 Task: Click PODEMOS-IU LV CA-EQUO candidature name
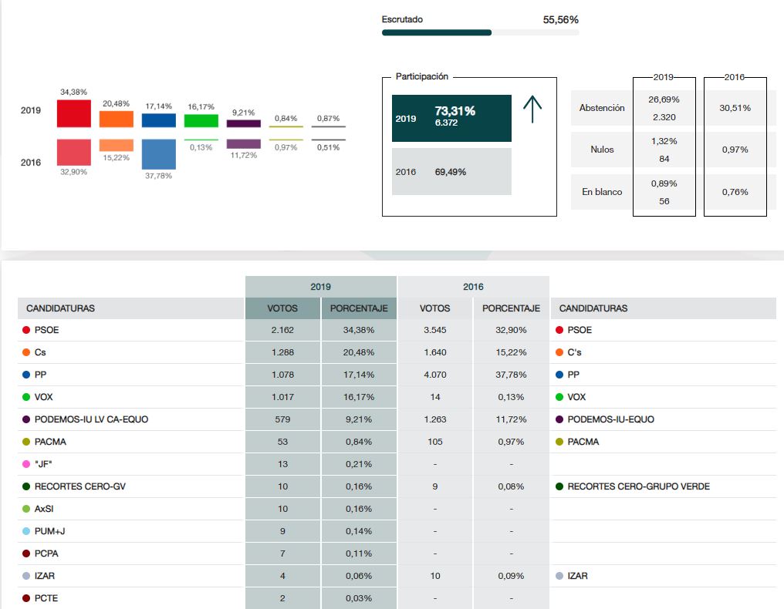(x=91, y=419)
